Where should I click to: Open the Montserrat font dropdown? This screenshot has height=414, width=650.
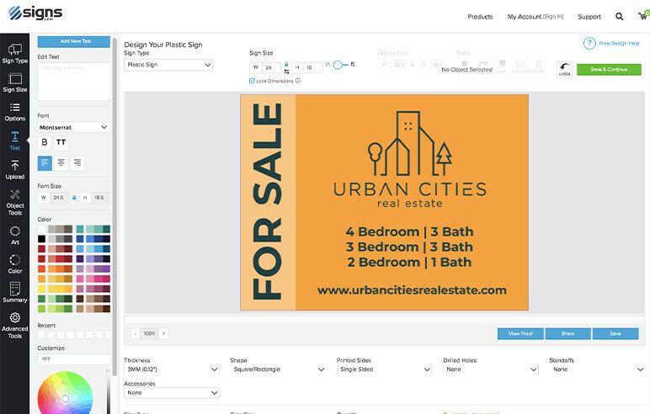(x=73, y=127)
